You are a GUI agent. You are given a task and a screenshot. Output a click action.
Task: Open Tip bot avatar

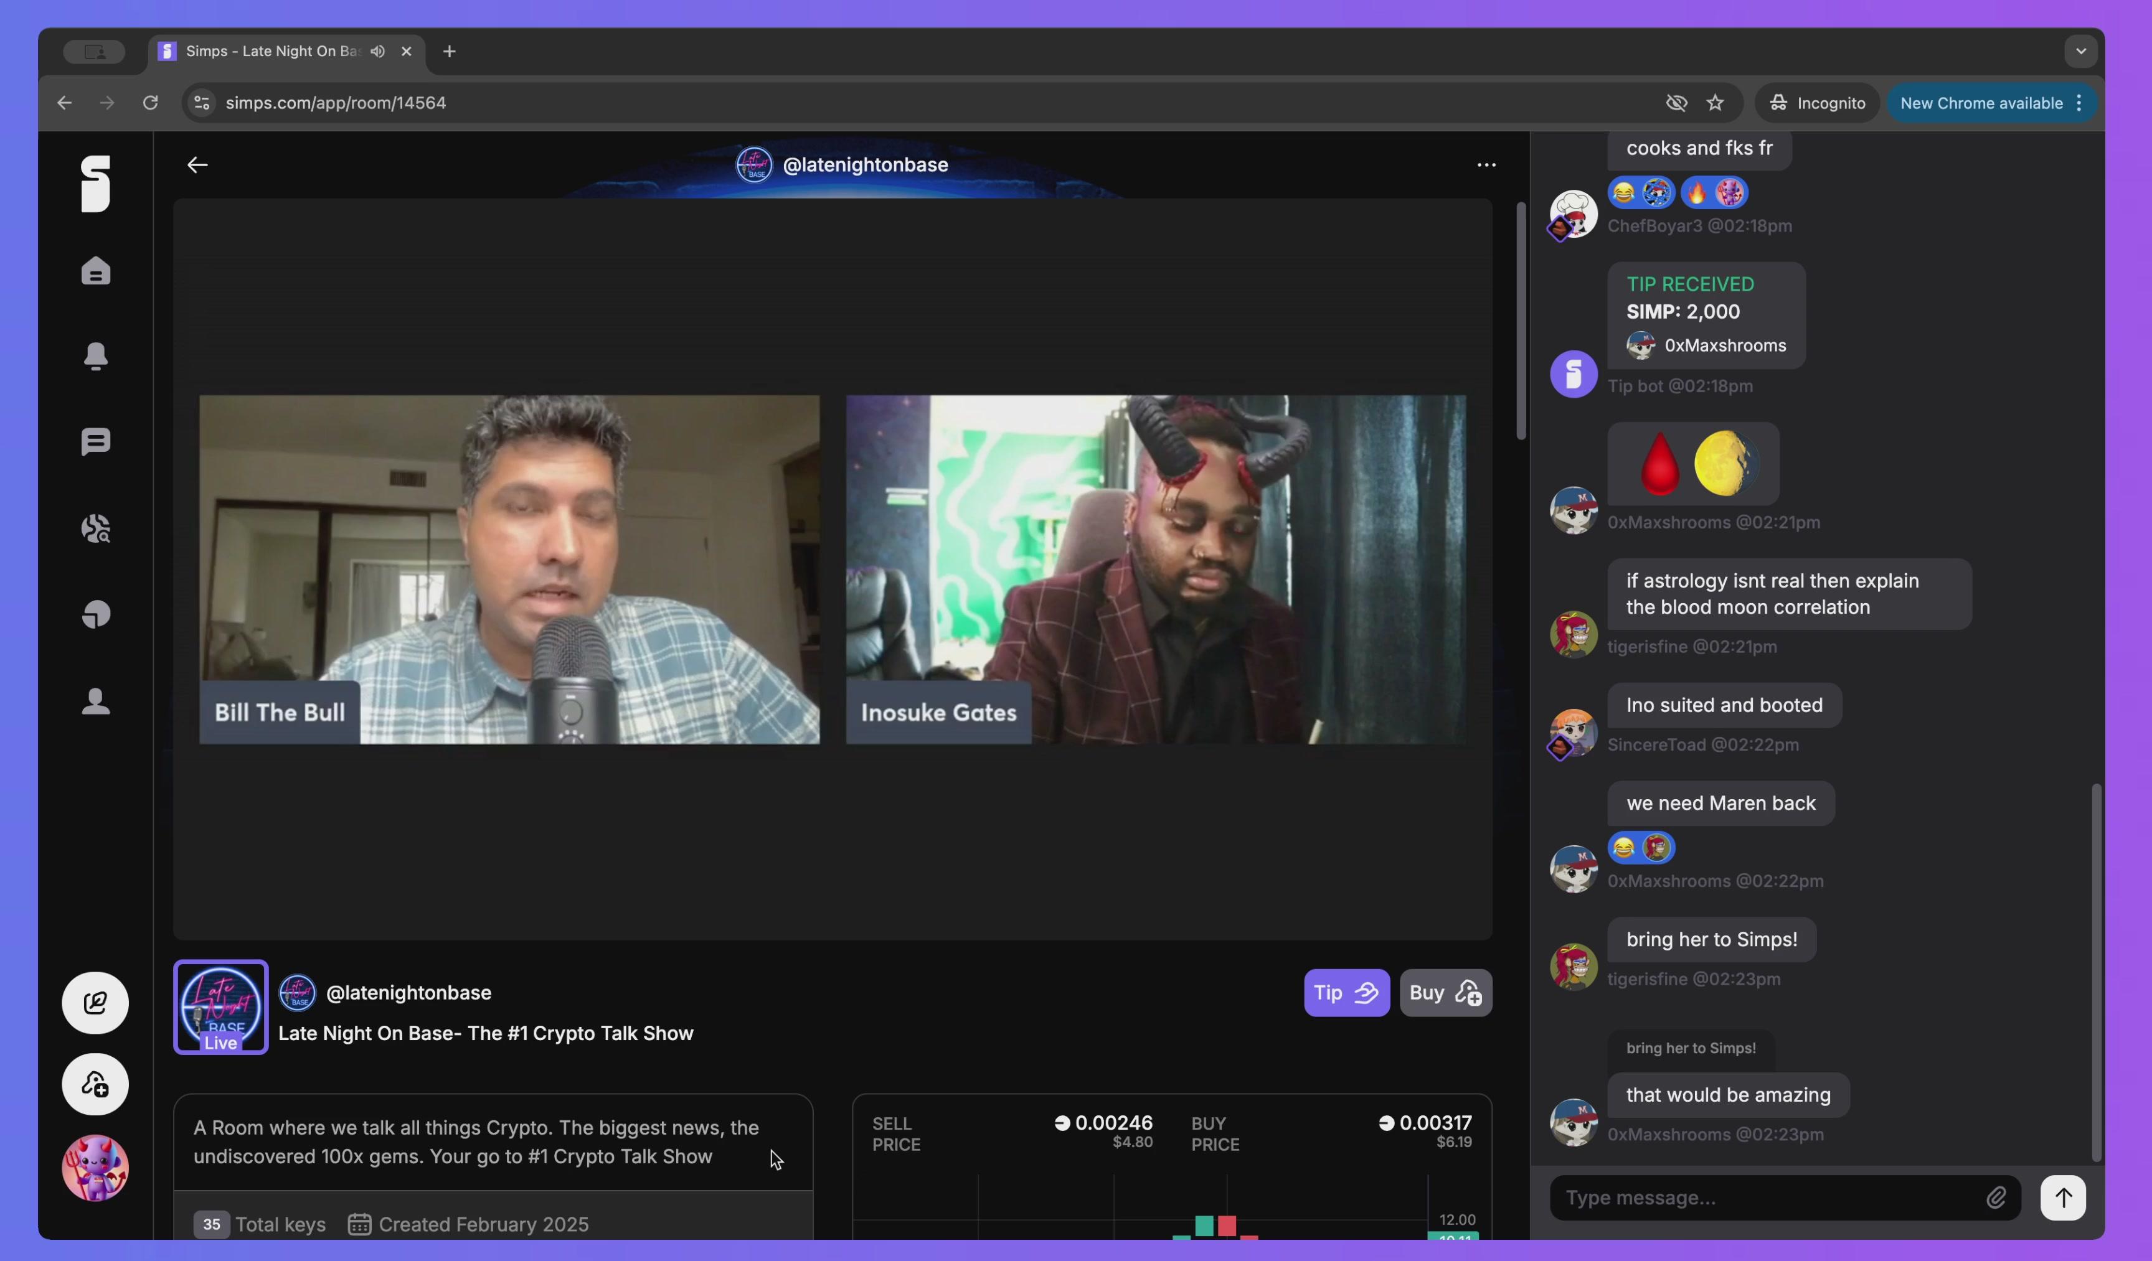tap(1573, 374)
